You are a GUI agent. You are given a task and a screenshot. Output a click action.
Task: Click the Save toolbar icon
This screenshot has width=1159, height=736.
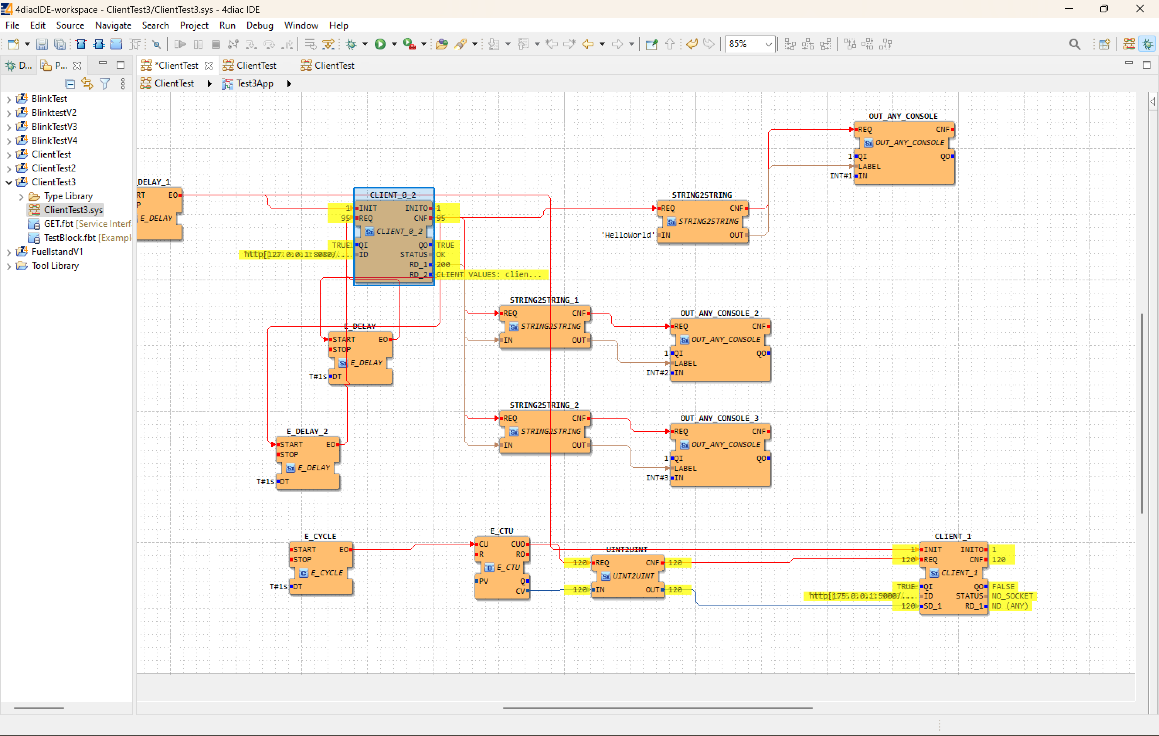(42, 44)
